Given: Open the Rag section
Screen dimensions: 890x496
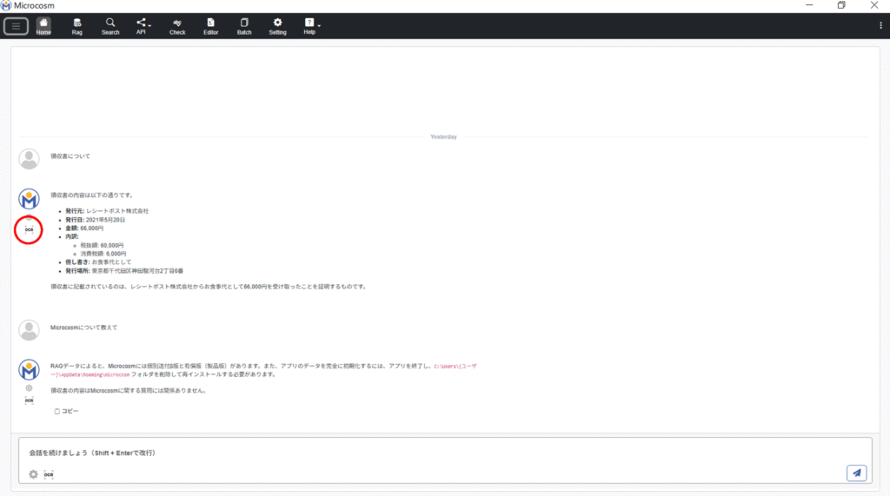Looking at the screenshot, I should coord(77,26).
